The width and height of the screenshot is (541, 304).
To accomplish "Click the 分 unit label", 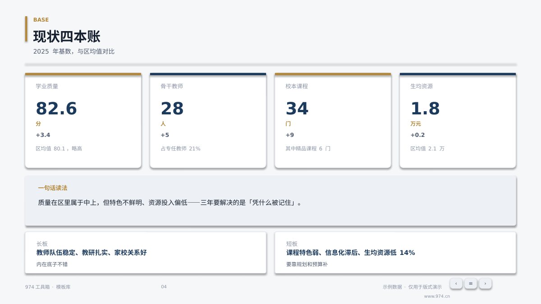I will (x=38, y=124).
